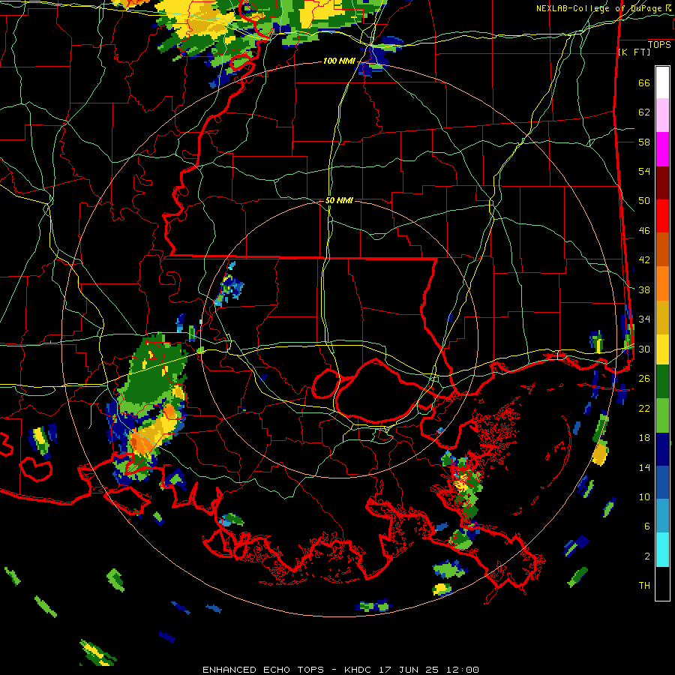Click the 2 value on the legend
Screen dimensions: 675x675
click(x=647, y=556)
